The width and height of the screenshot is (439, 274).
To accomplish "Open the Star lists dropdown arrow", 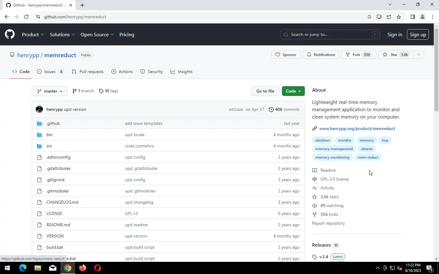I will pos(419,54).
